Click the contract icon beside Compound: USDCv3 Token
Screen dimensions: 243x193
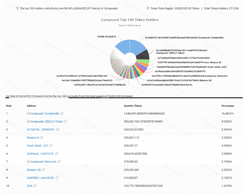tap(28, 121)
